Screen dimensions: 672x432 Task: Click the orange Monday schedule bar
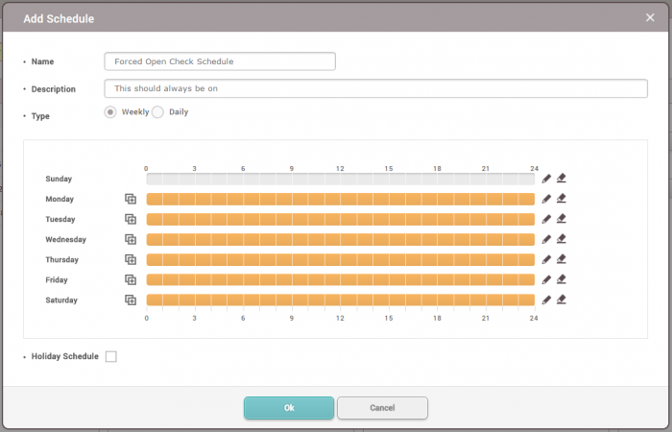coord(340,199)
